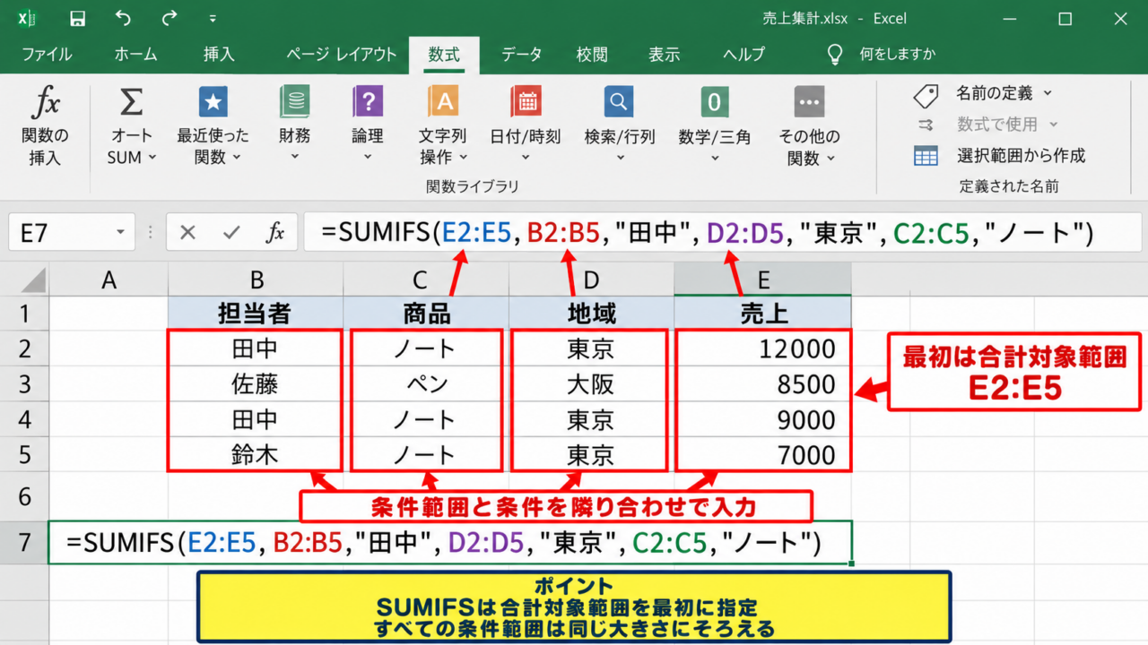Expand the 名前の定義 dropdown arrow
This screenshot has height=645, width=1148.
point(1048,93)
